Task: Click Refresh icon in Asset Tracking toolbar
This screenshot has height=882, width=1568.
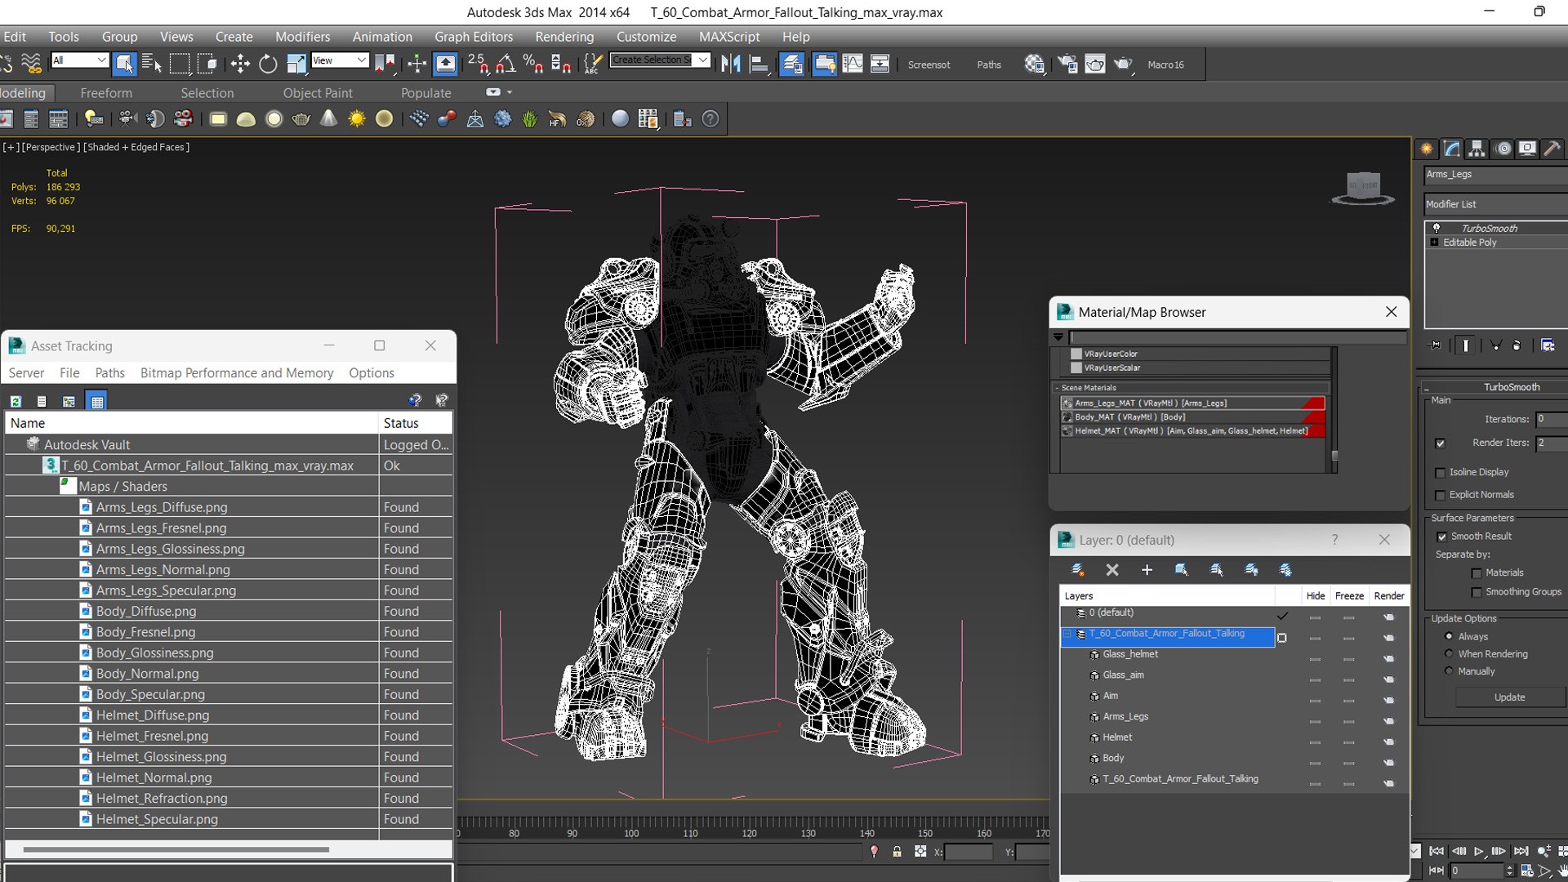Action: (16, 401)
